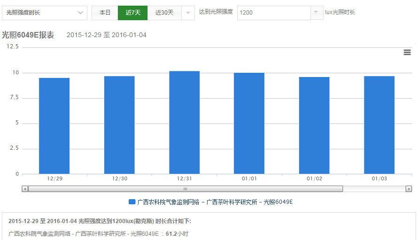Viewport: 418px width, 240px height.
Task: Click the scrollbar left arrow
Action: click(25, 189)
